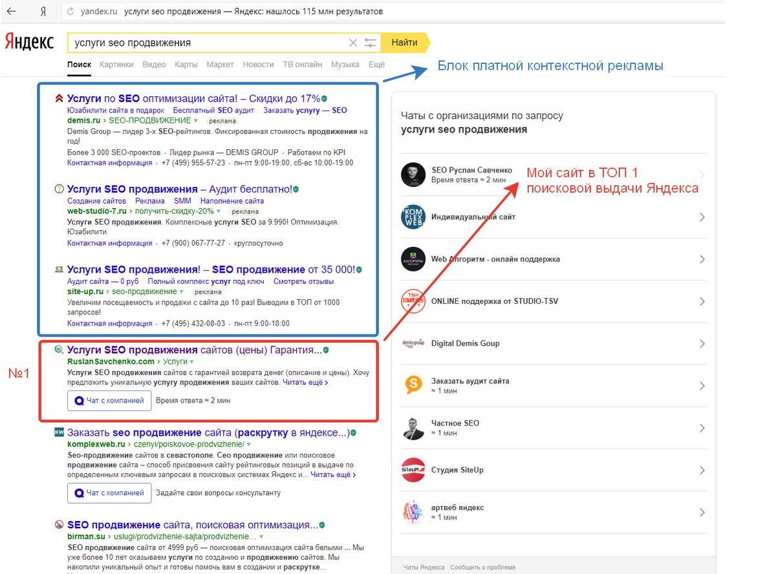The height and width of the screenshot is (574, 776).
Task: Open Услуги SEO продвижения Аудит бесплатно ad
Action: [180, 189]
